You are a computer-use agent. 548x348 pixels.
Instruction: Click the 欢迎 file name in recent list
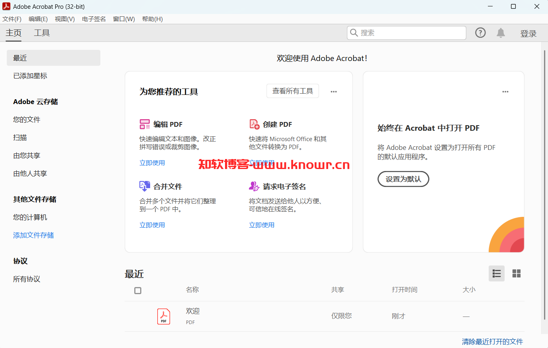point(193,311)
